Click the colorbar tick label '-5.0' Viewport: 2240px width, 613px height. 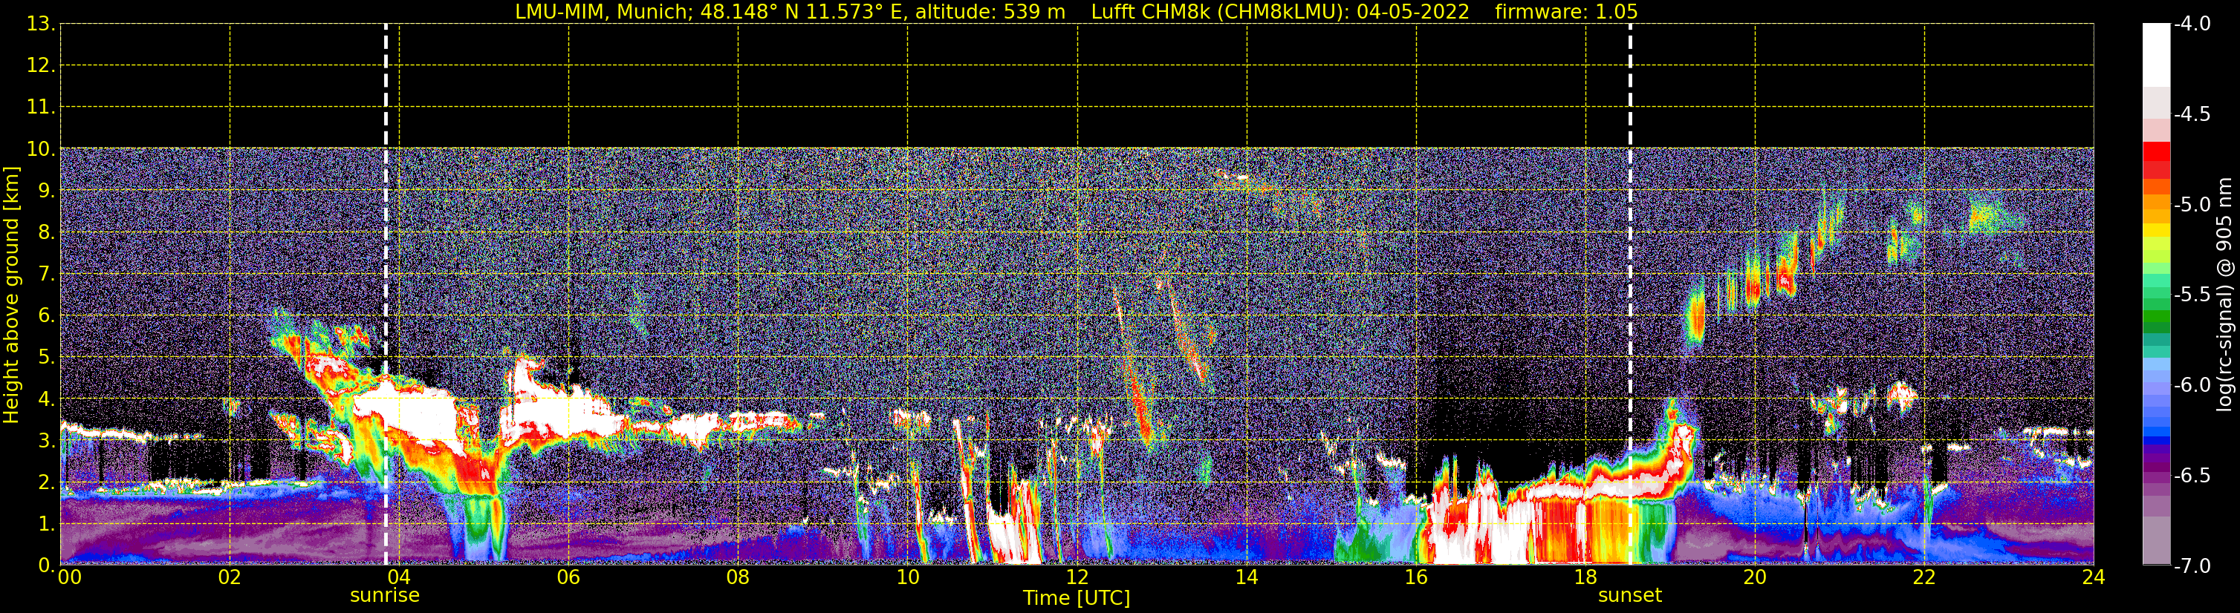click(2192, 205)
